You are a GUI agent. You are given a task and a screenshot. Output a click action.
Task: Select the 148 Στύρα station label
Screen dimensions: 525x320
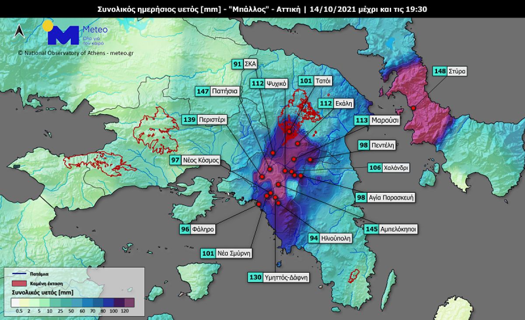450,71
